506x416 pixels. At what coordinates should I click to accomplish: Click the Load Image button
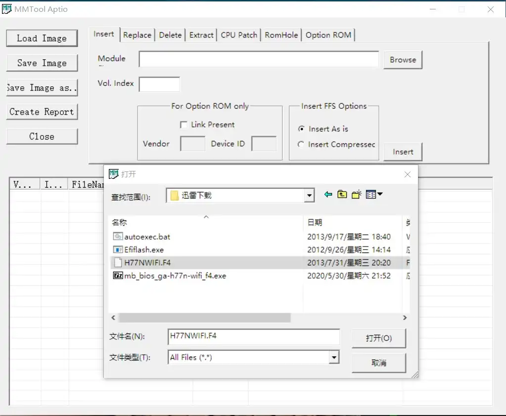[x=42, y=38]
